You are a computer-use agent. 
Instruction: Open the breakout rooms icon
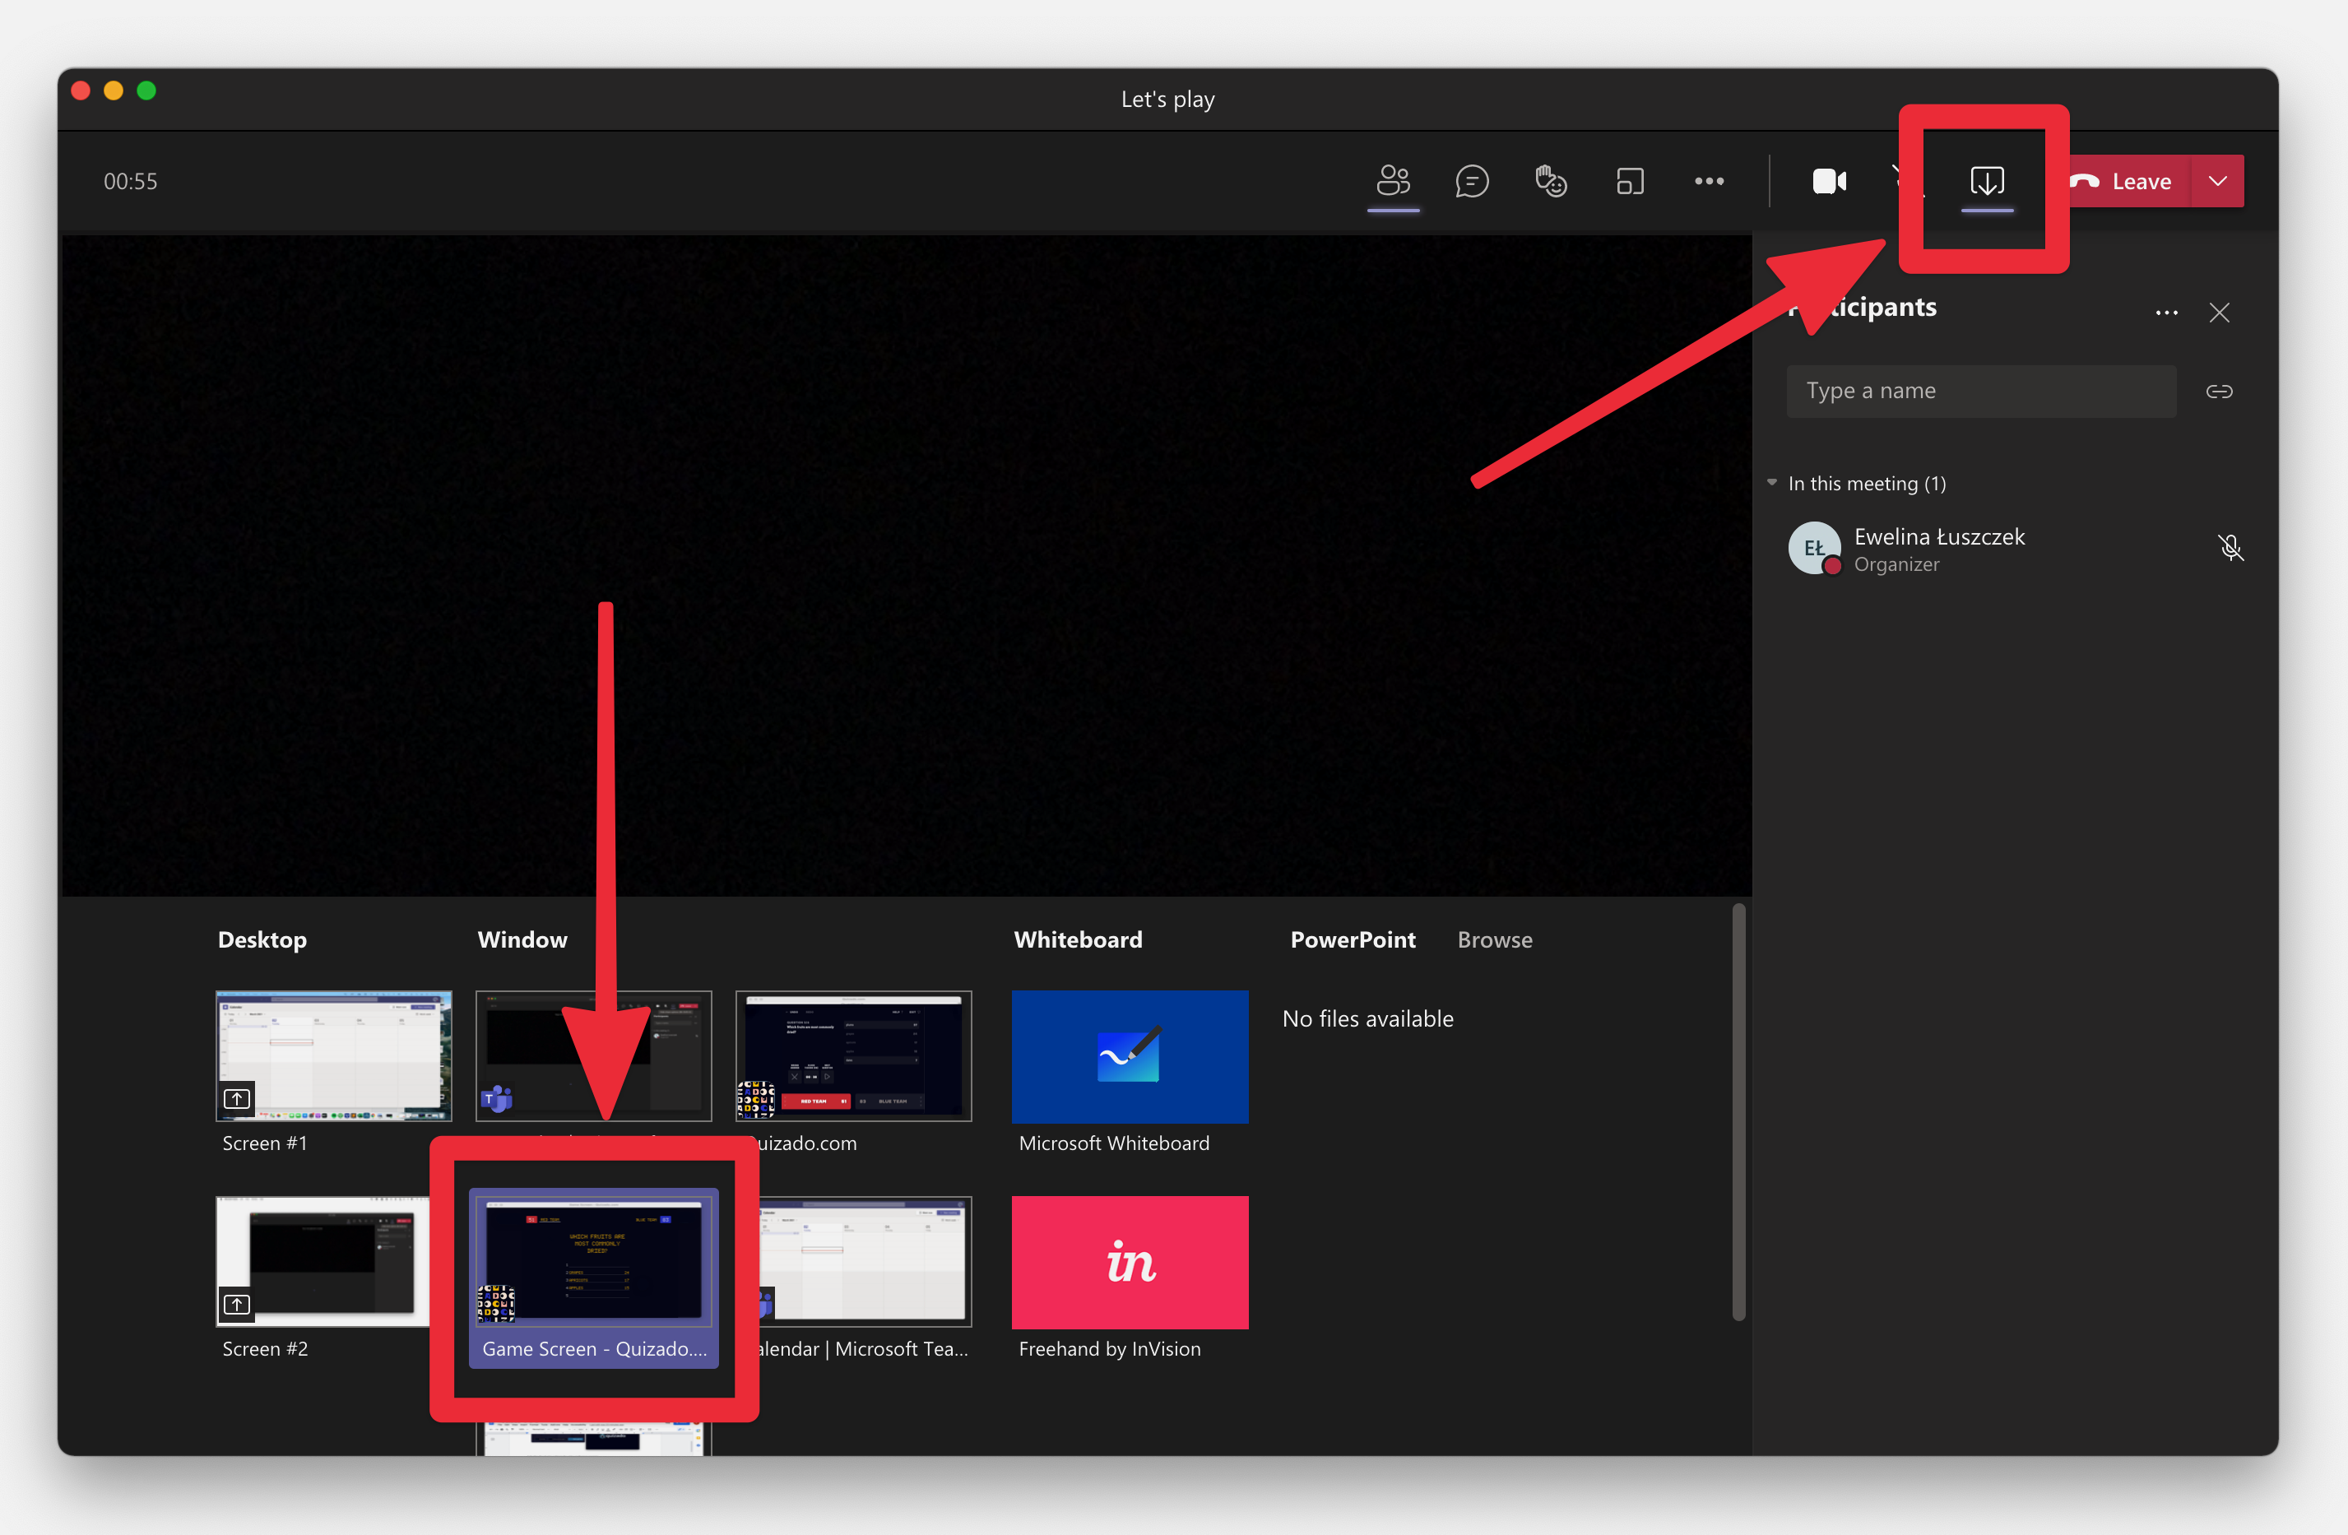coord(1630,182)
